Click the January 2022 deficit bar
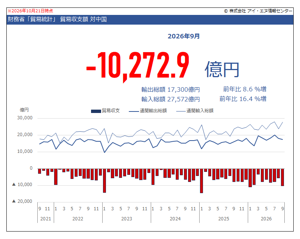 [x=56, y=177]
